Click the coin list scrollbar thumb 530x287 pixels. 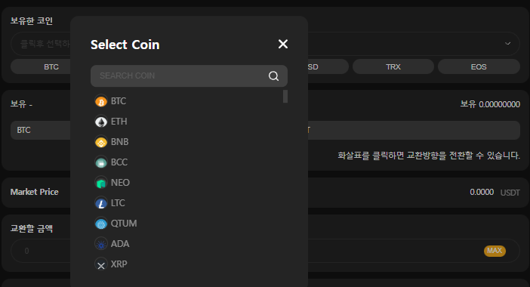point(285,97)
